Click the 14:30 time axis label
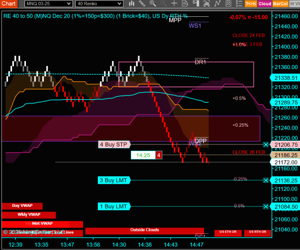The height and width of the screenshot is (250, 300). pyautogui.click(x=119, y=245)
